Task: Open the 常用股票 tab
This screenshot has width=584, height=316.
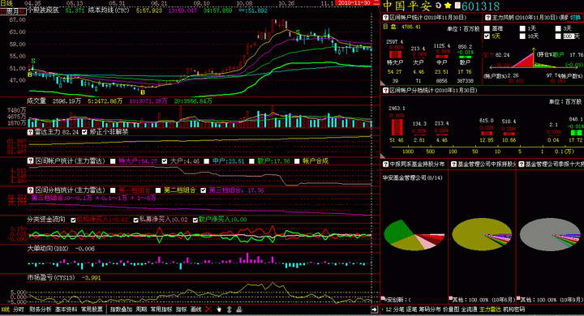Action: pyautogui.click(x=92, y=310)
